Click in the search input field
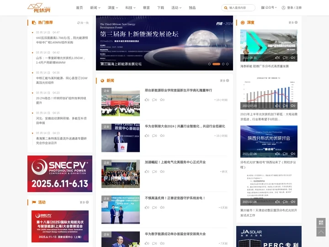The height and width of the screenshot is (247, 329). (x=241, y=8)
